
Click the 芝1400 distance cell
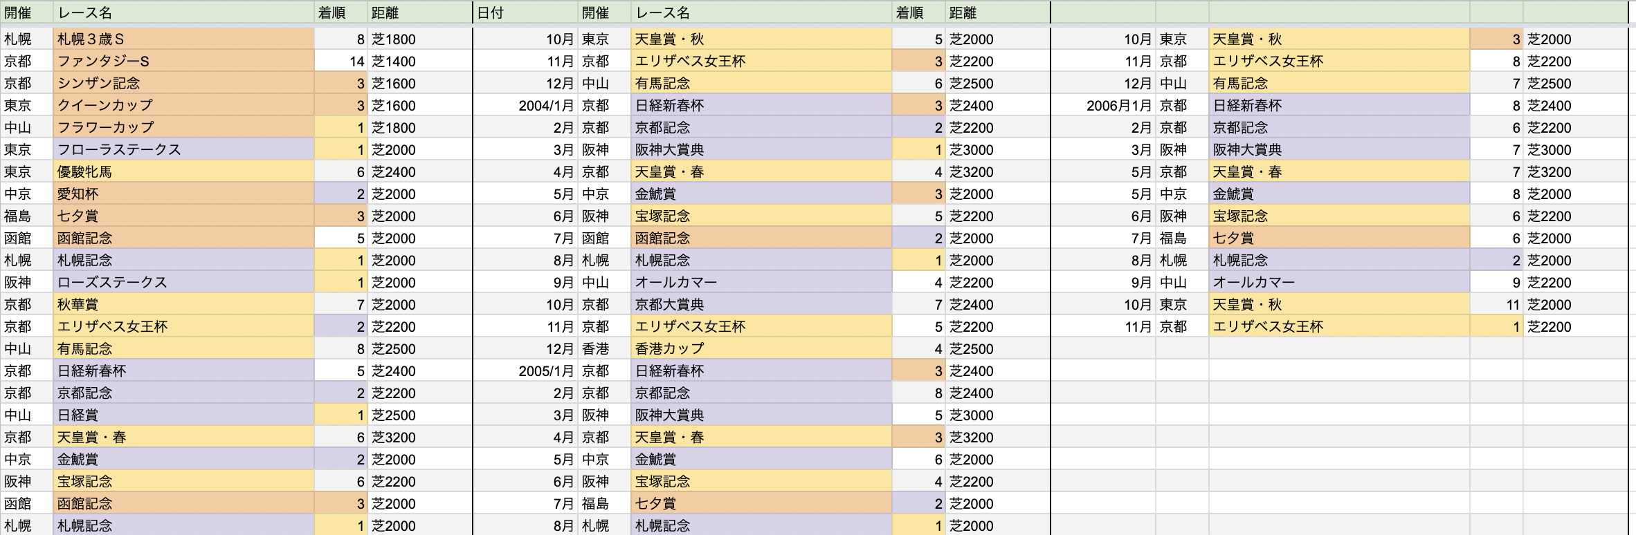click(419, 62)
